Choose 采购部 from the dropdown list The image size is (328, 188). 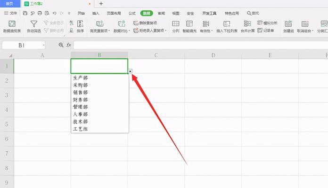(100, 85)
